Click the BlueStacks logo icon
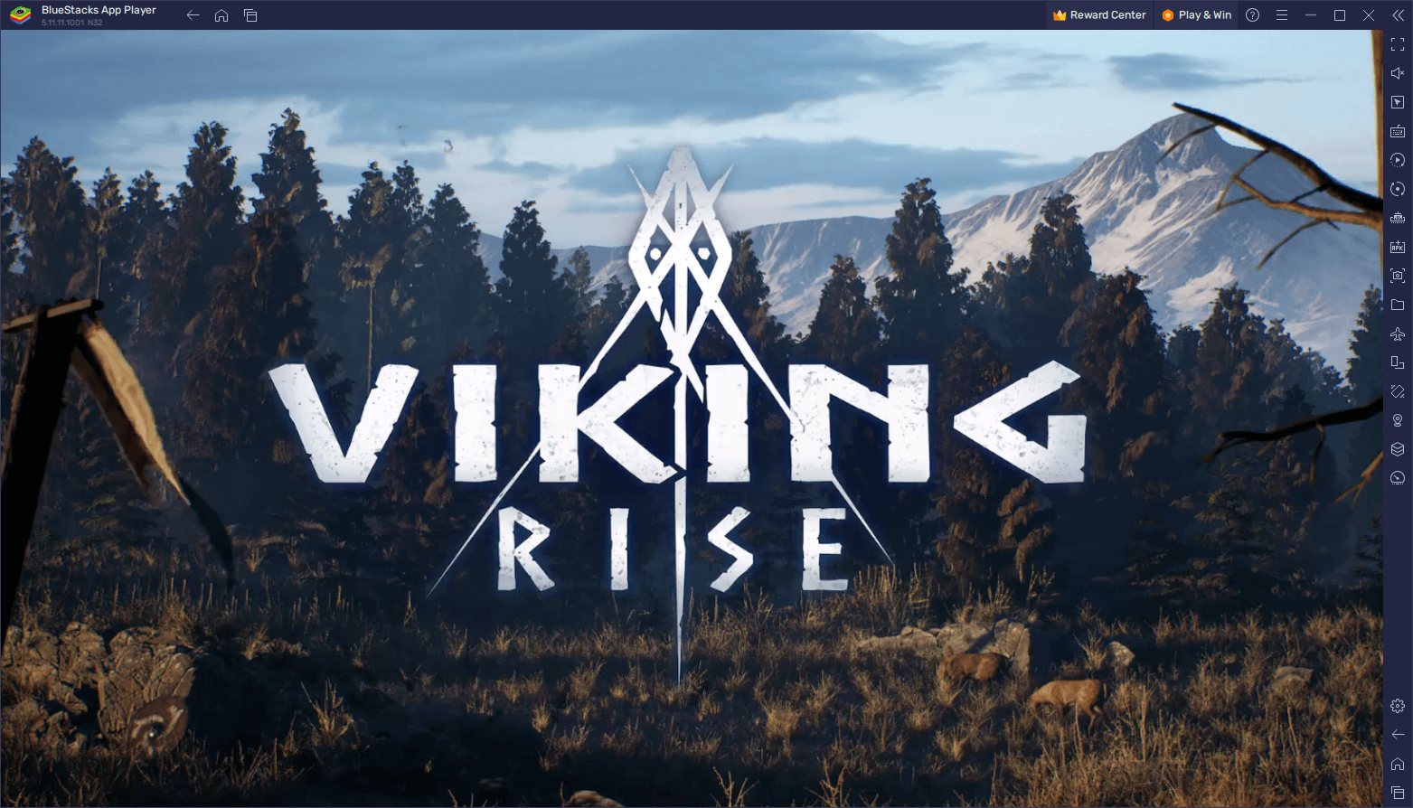Image resolution: width=1413 pixels, height=808 pixels. (20, 15)
